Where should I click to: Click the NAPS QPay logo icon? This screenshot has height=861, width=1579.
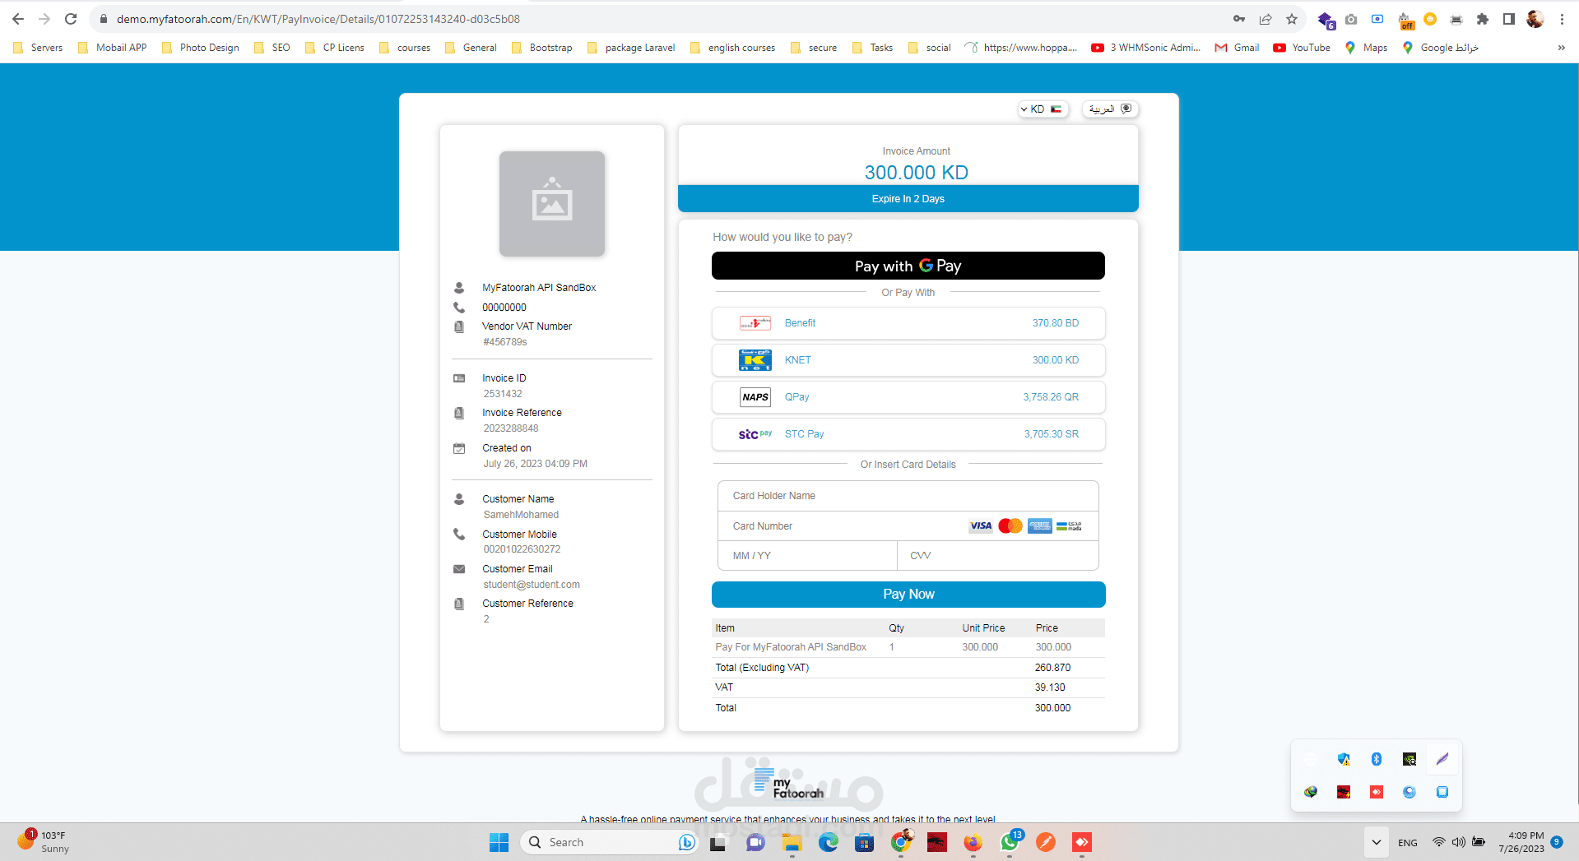pos(755,397)
